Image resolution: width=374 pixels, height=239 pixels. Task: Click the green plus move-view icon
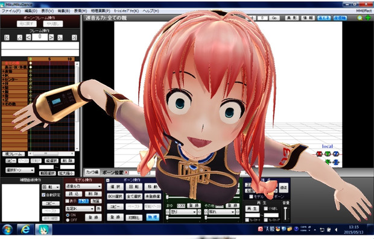[x=369, y=17]
